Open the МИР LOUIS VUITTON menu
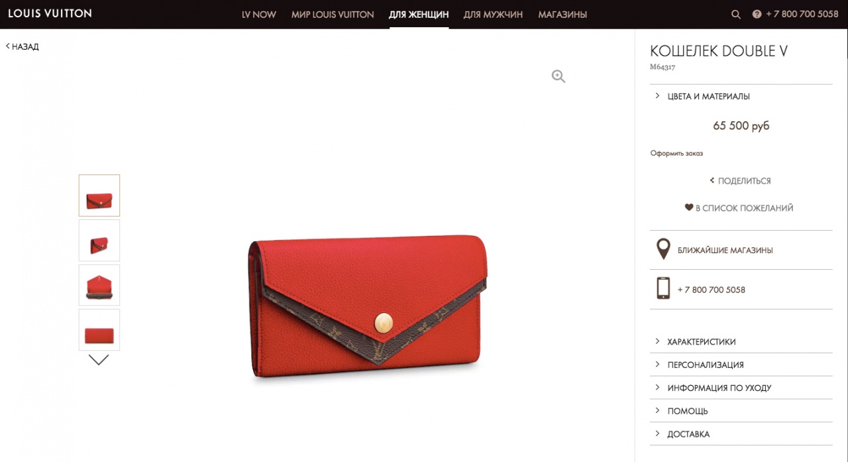Screen dimensions: 848x462 pyautogui.click(x=333, y=15)
